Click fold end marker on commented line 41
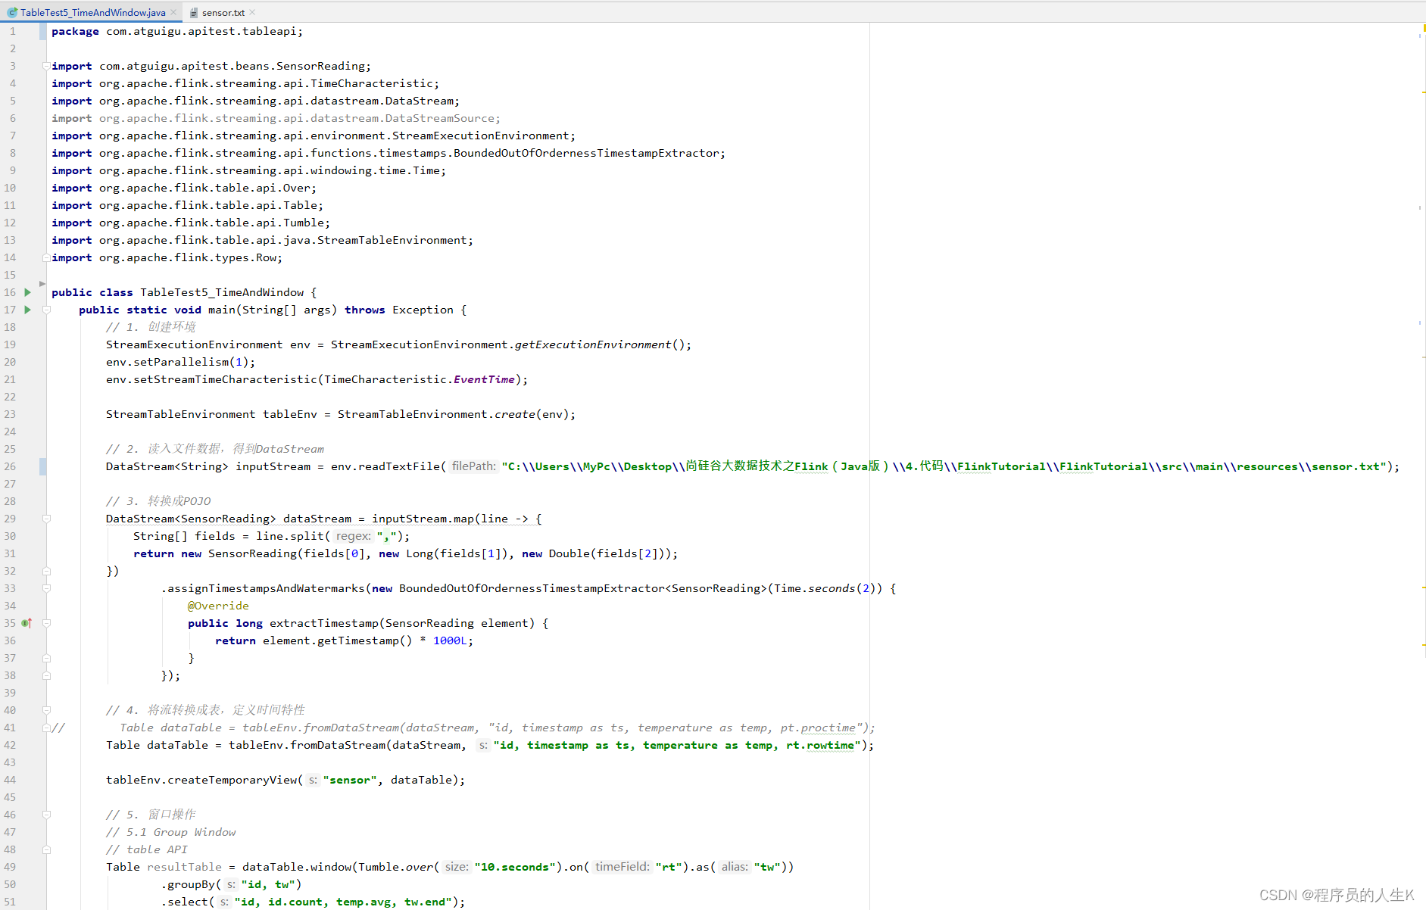This screenshot has height=910, width=1426. 46,728
